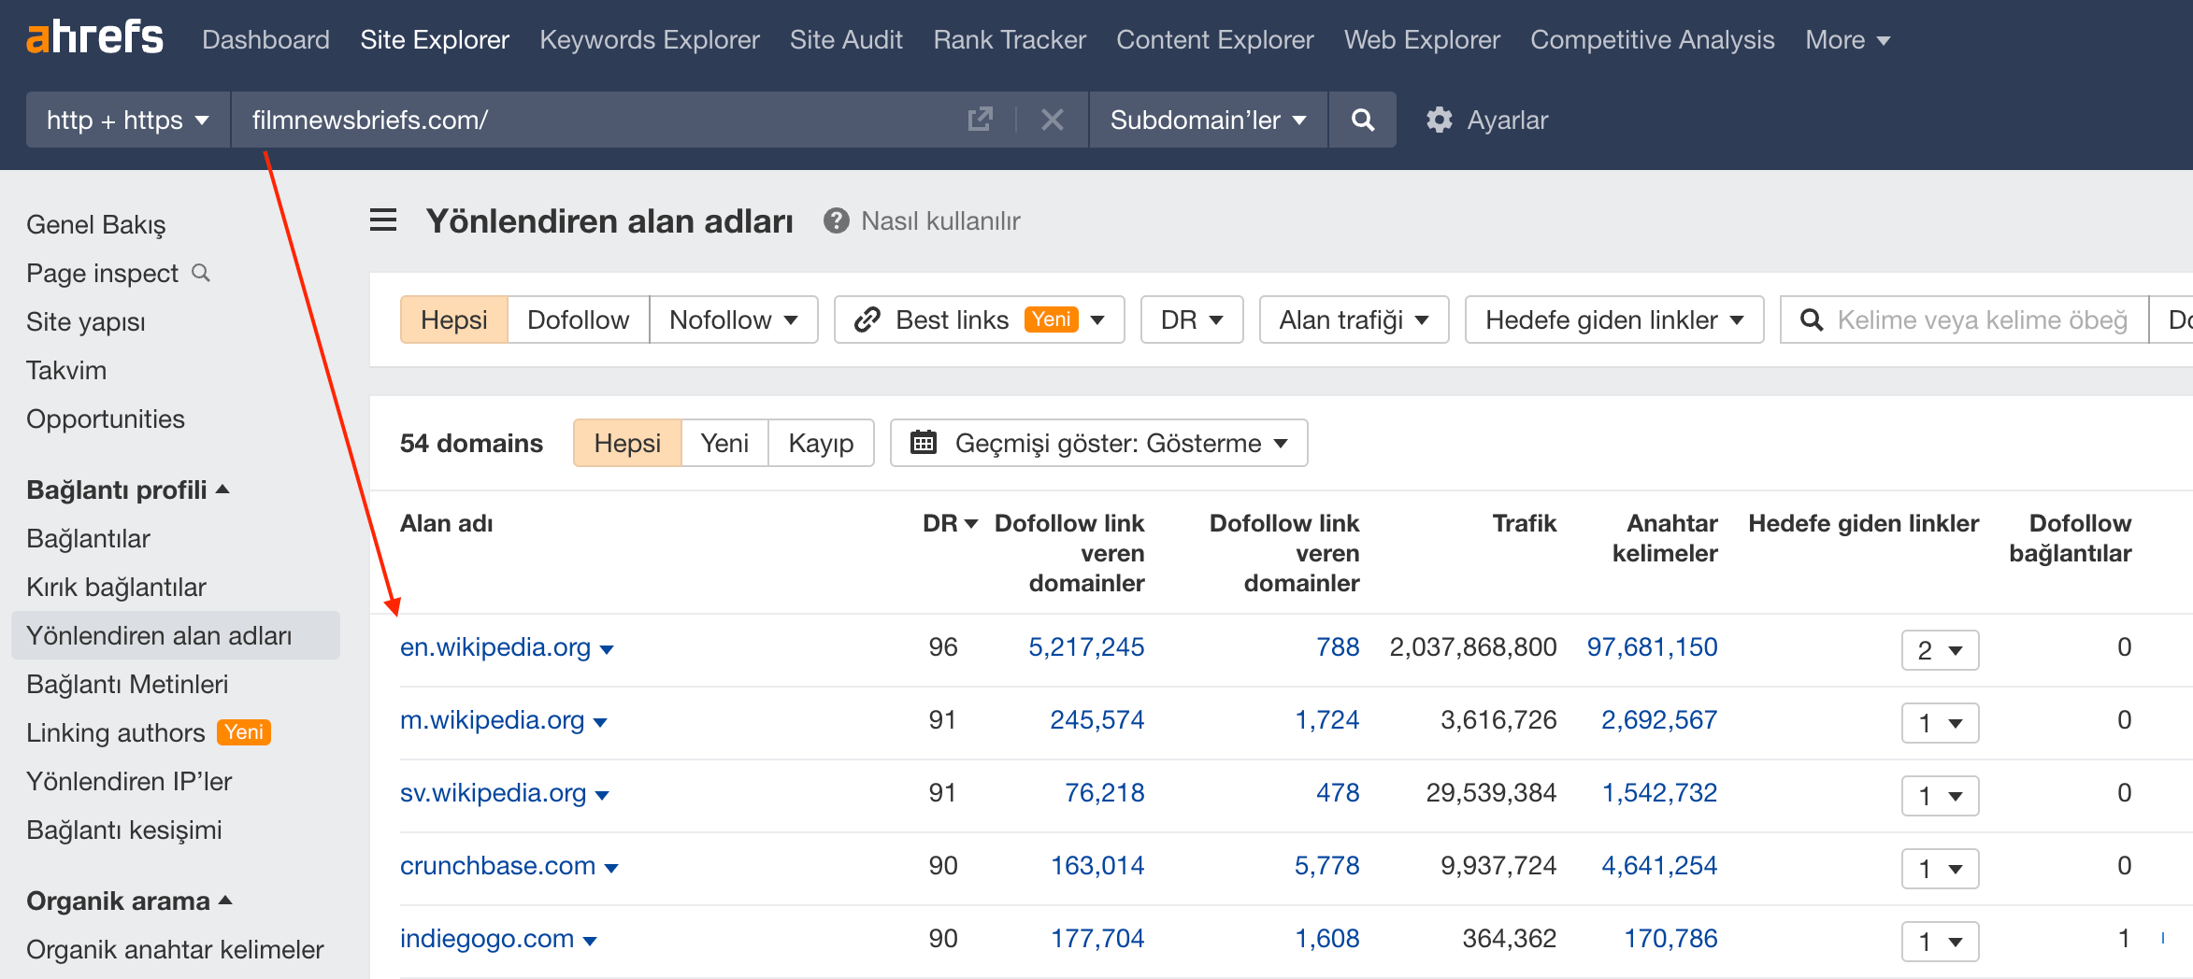This screenshot has width=2193, height=979.
Task: Open Geçmişi göster: Gösterme dropdown
Action: click(1099, 443)
